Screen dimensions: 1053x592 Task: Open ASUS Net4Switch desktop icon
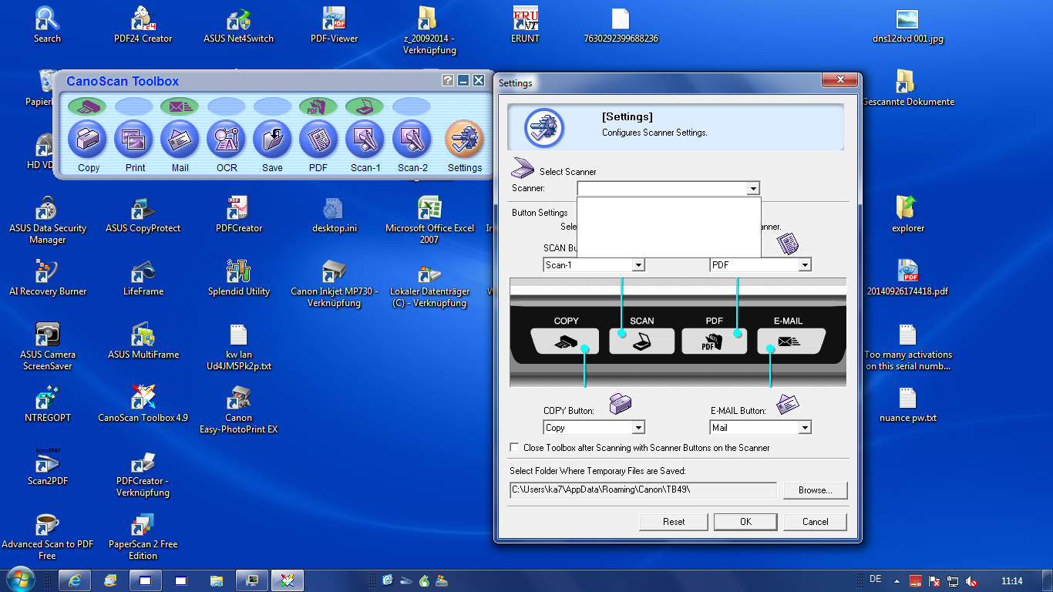click(238, 25)
